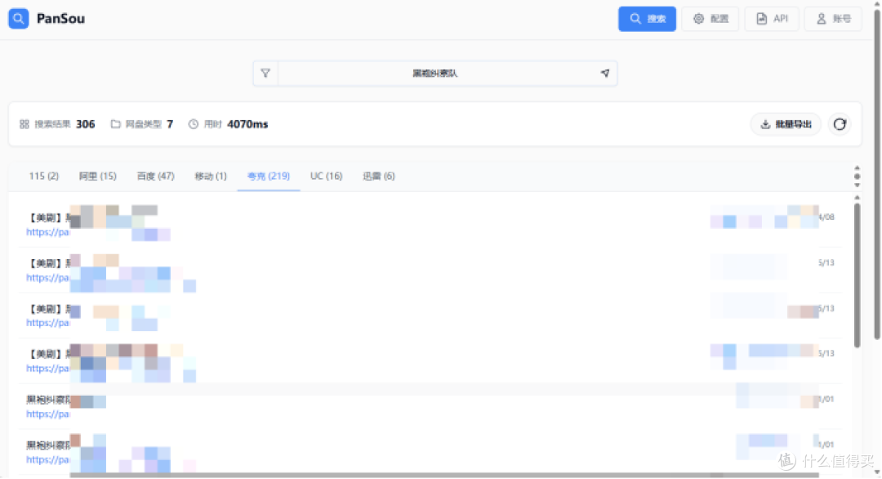The width and height of the screenshot is (882, 479).
Task: Click the search query input field
Action: point(435,74)
